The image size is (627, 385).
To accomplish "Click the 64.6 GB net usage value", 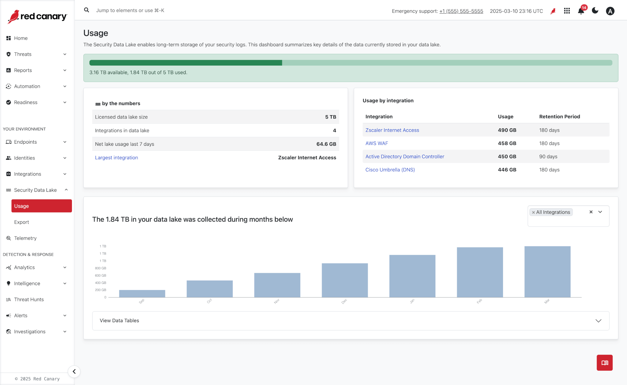I will (326, 144).
